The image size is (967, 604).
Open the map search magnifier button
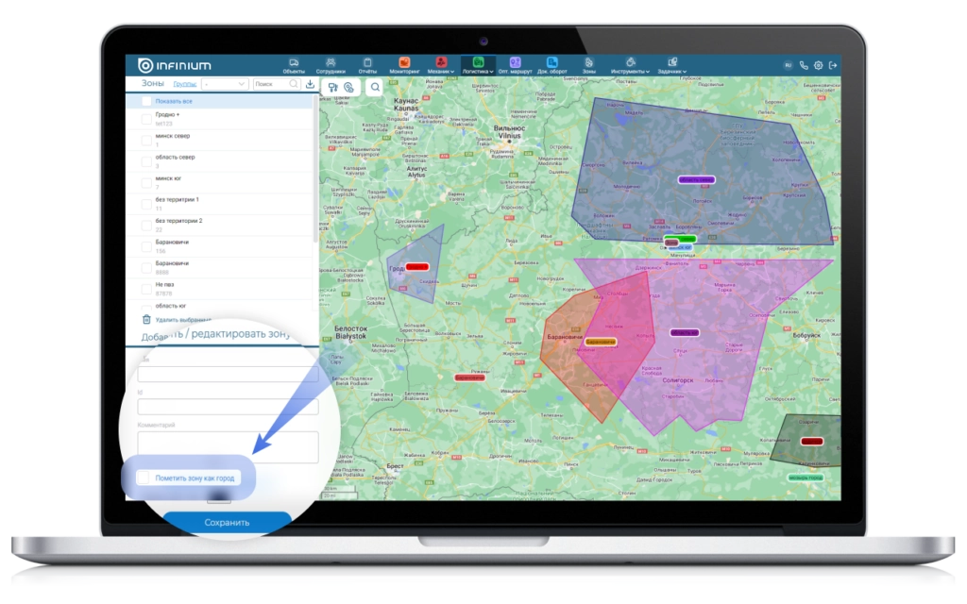coord(375,88)
